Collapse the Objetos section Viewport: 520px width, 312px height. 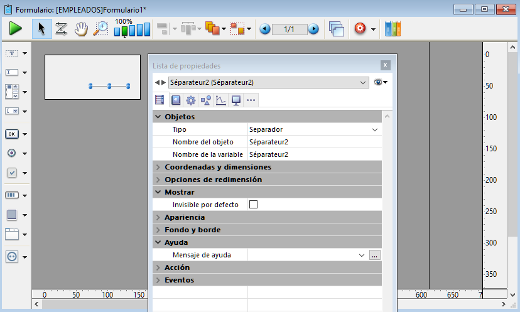(158, 117)
